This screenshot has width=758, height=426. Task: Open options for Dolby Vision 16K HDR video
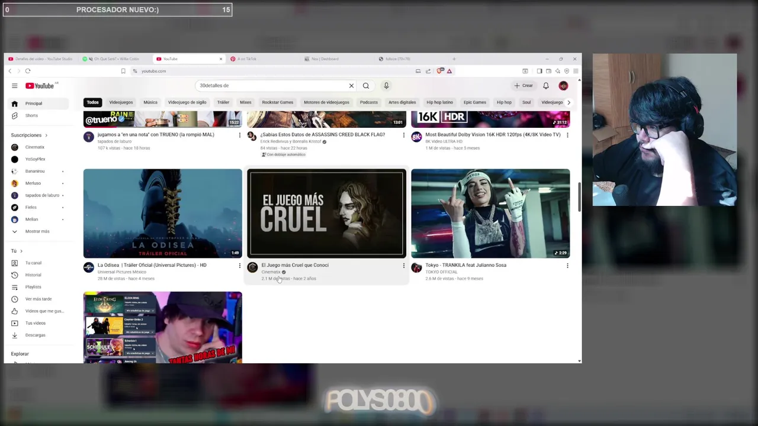pos(567,135)
